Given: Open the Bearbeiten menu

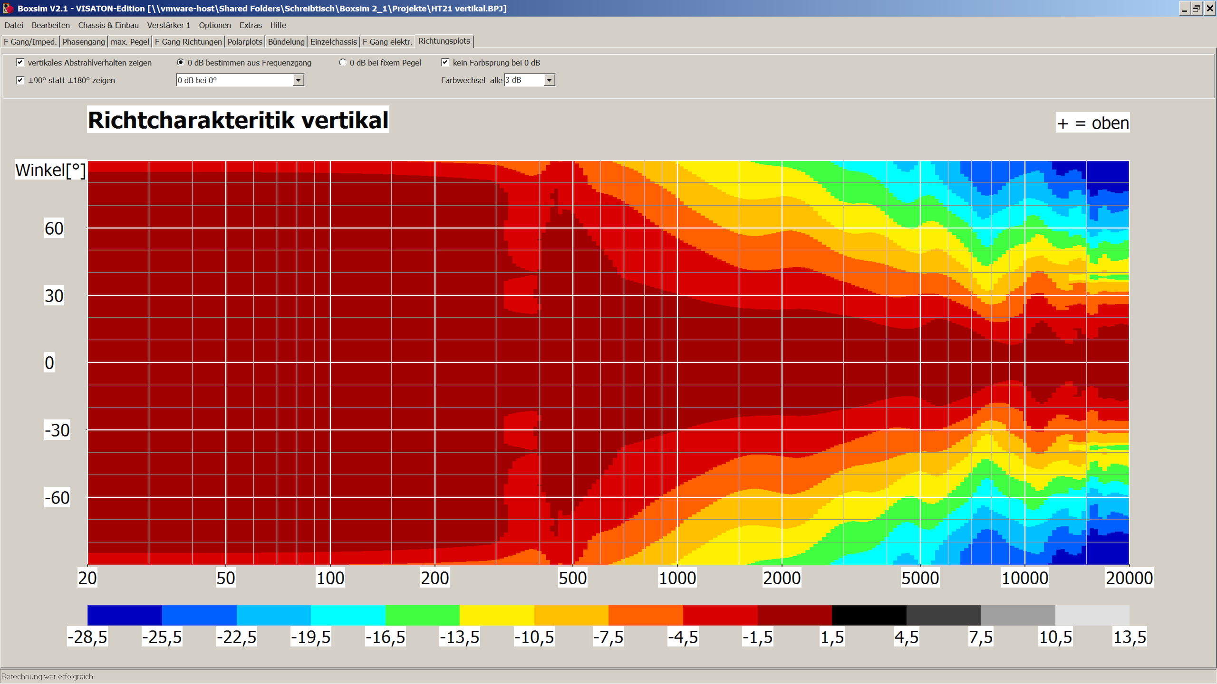Looking at the screenshot, I should pos(50,25).
